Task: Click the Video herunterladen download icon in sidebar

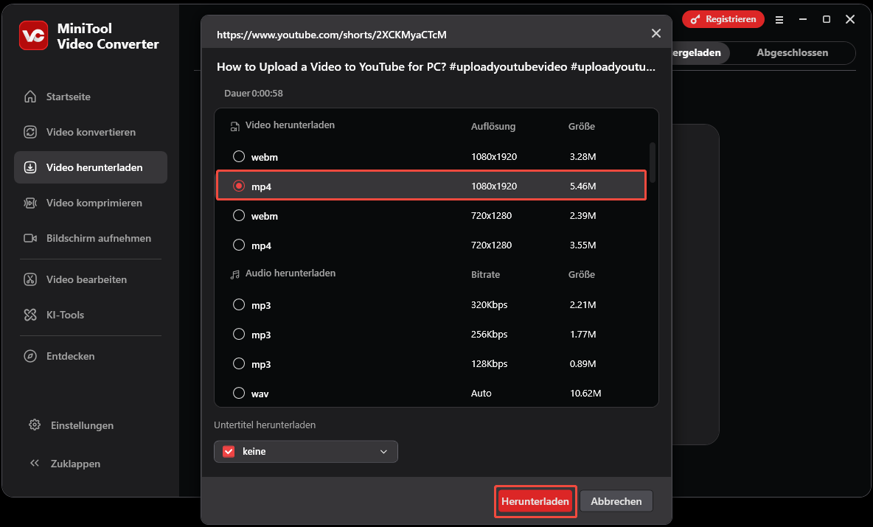Action: click(x=30, y=167)
